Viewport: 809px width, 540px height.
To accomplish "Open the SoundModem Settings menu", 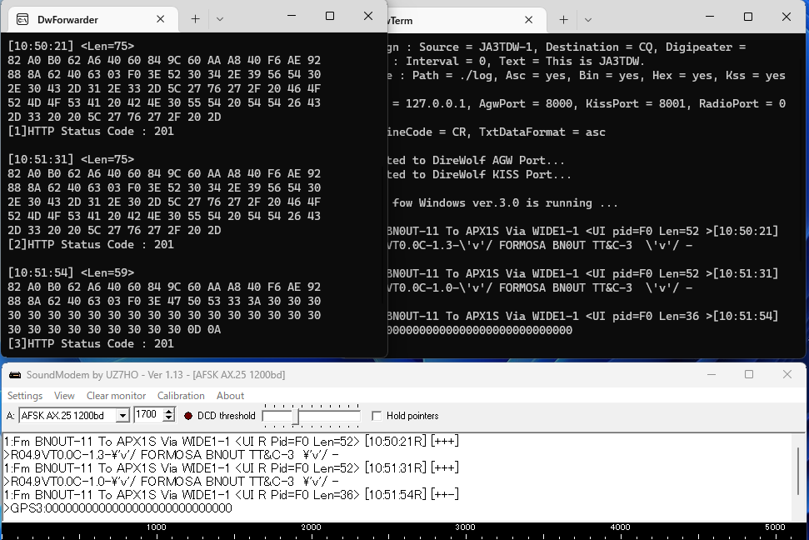I will pyautogui.click(x=25, y=396).
